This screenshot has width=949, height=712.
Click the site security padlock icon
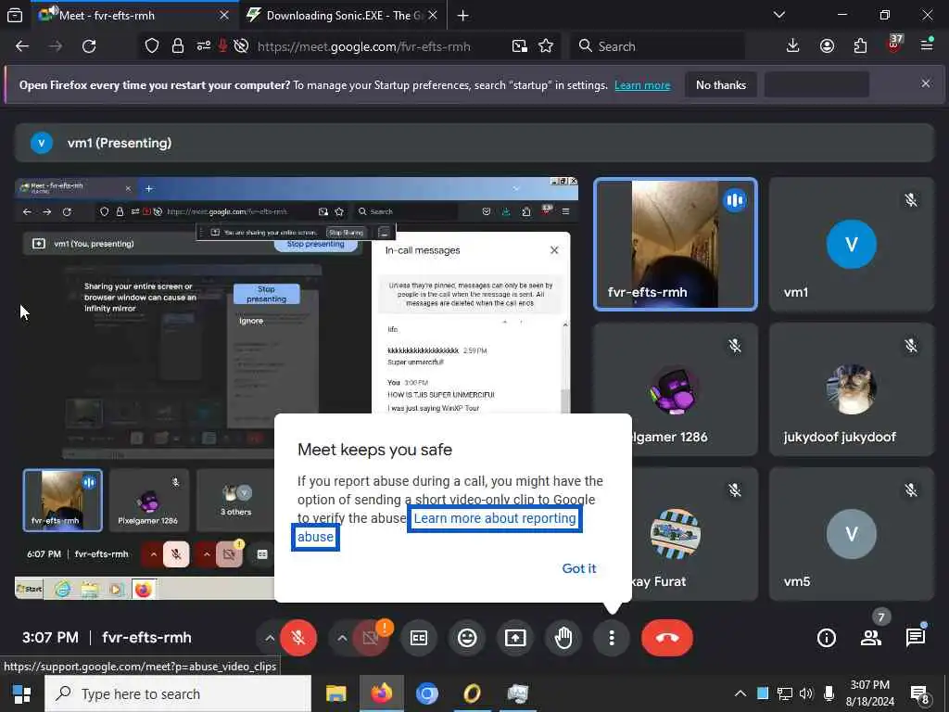(177, 46)
